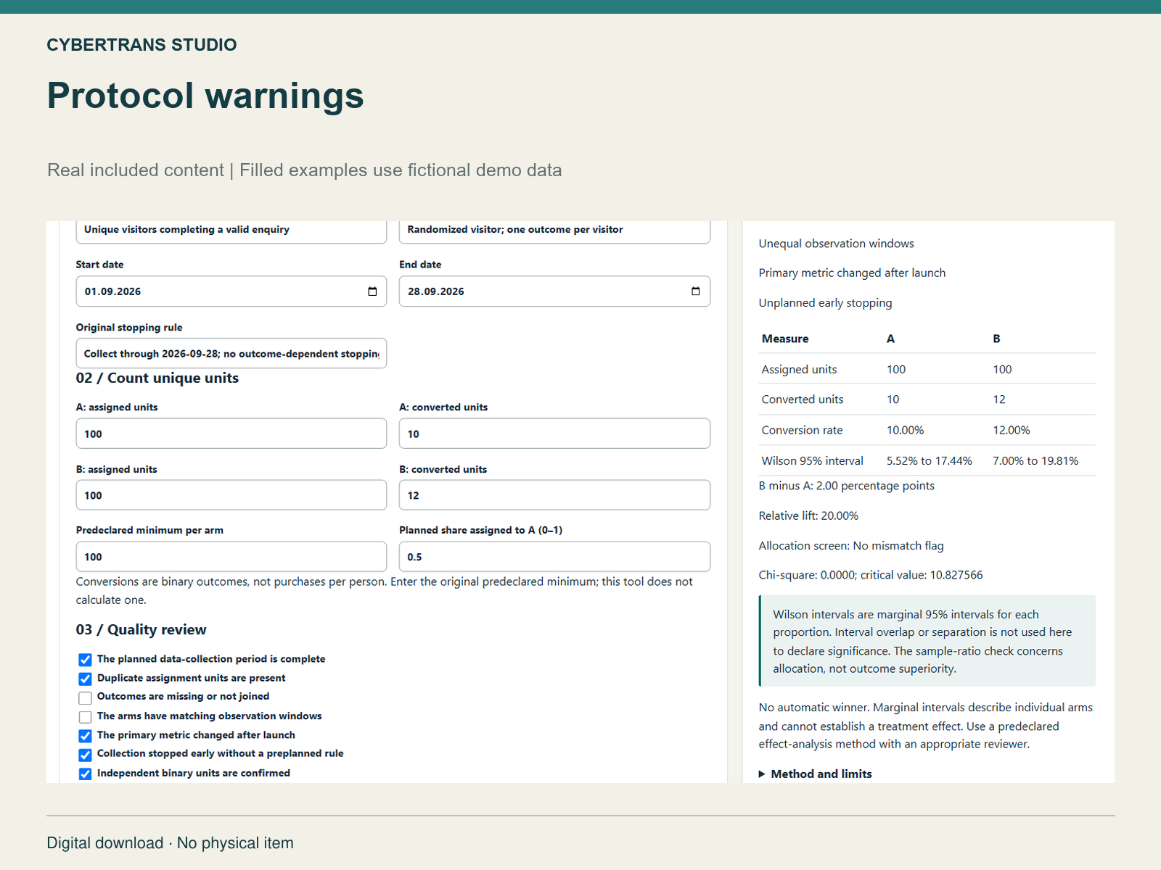Check 'Outcomes are missing or not joined'
1161x870 pixels.
point(85,698)
